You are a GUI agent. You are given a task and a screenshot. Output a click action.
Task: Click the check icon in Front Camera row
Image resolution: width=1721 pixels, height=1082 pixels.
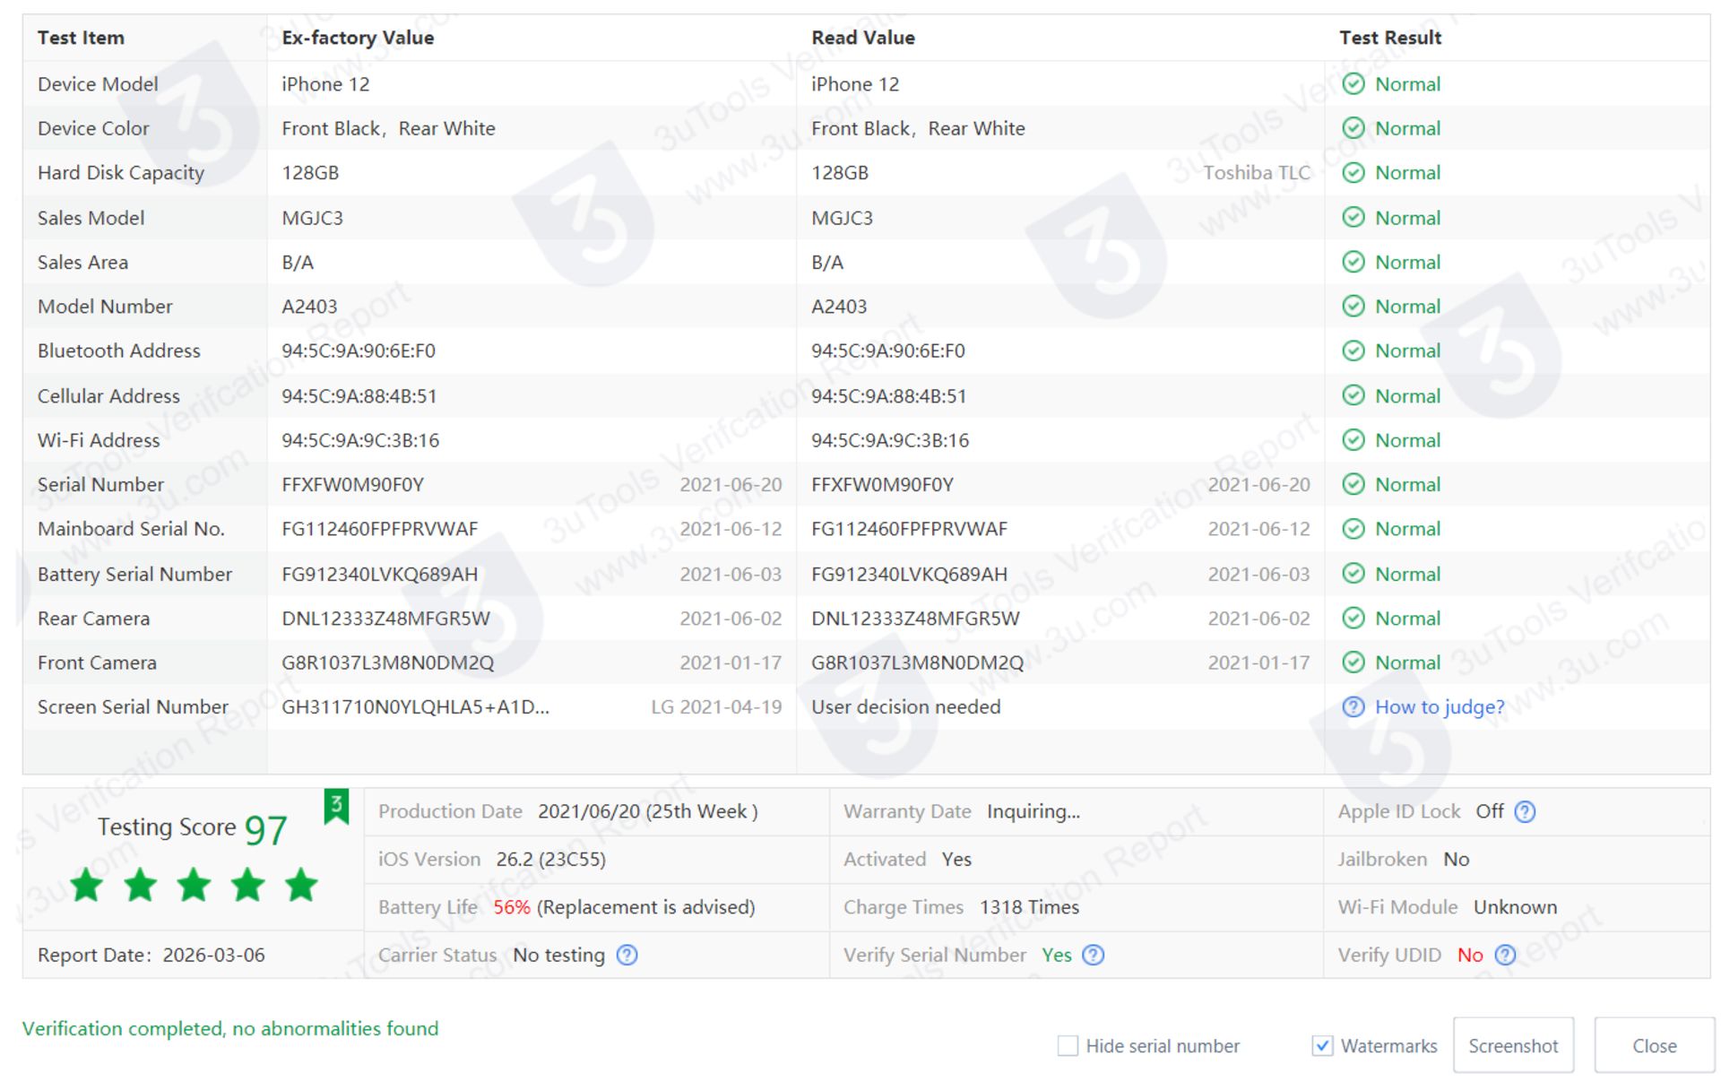coord(1353,662)
